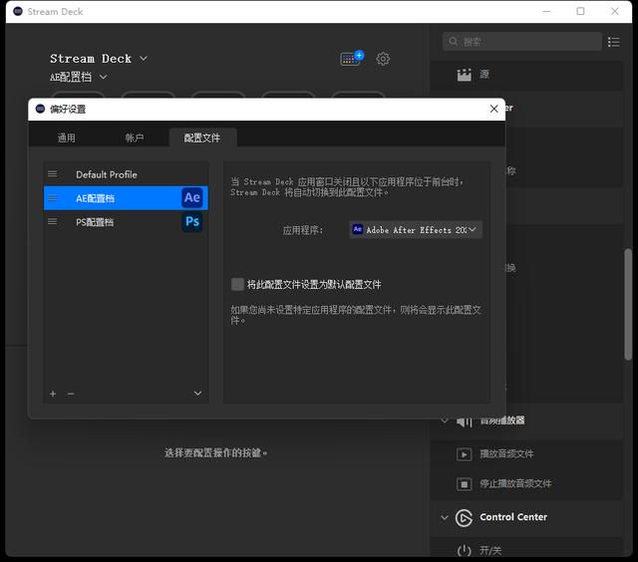Click the search magnifier icon
Image resolution: width=638 pixels, height=562 pixels.
453,42
